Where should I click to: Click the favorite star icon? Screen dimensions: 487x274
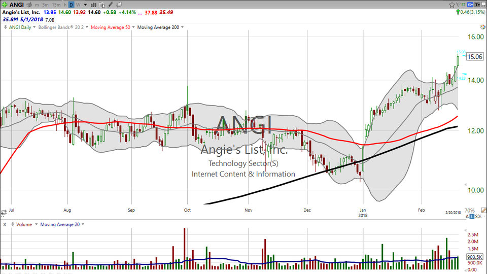[452, 5]
